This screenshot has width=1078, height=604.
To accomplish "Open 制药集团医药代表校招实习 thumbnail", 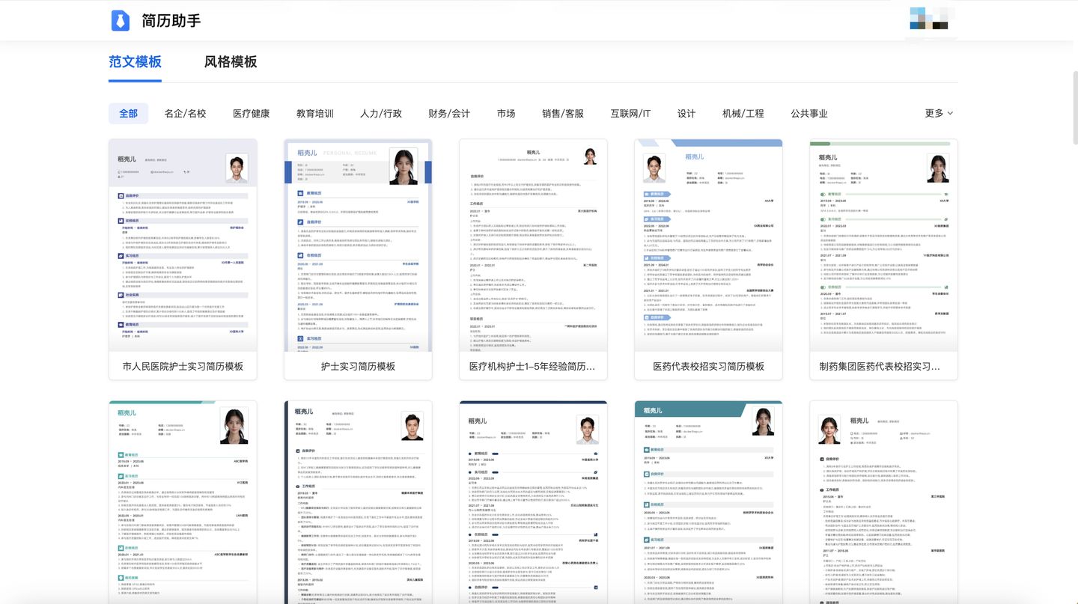I will pos(883,245).
